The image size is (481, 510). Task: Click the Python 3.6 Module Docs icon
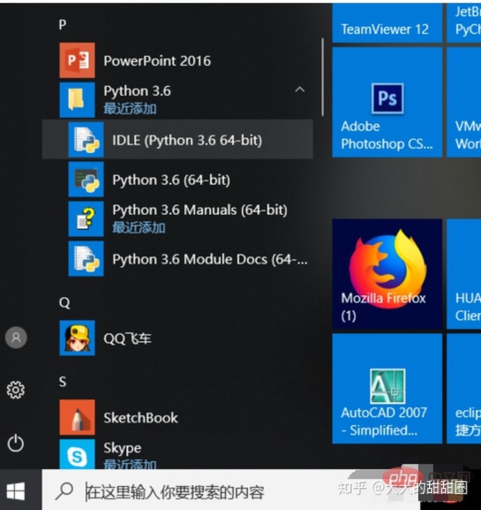pyautogui.click(x=86, y=258)
